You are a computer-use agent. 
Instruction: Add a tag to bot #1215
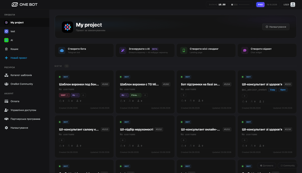point(244,96)
